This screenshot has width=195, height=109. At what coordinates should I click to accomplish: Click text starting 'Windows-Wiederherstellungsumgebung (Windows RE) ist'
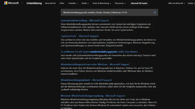click(x=109, y=104)
